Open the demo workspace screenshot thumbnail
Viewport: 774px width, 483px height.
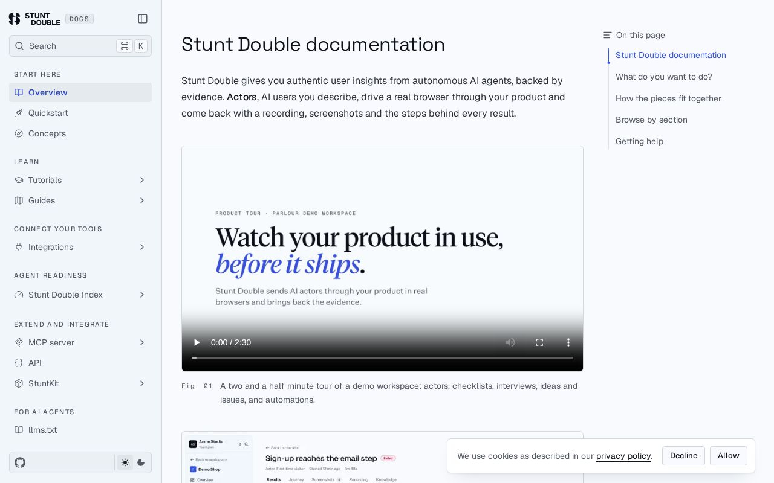382,457
